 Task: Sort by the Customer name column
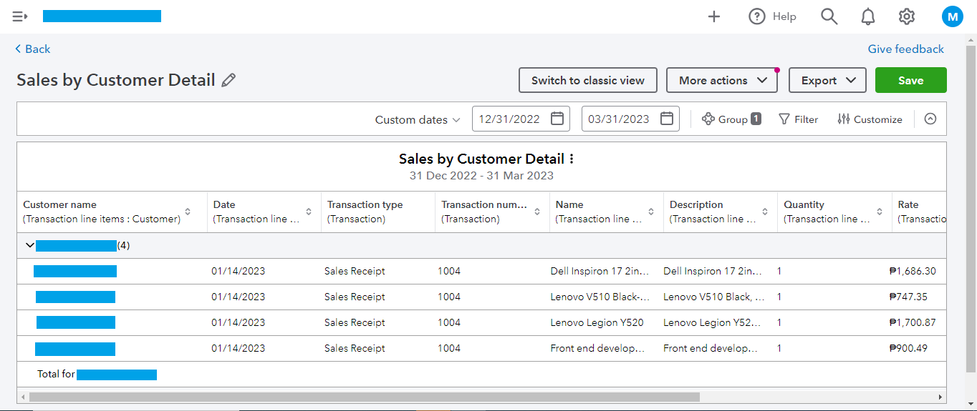click(188, 212)
